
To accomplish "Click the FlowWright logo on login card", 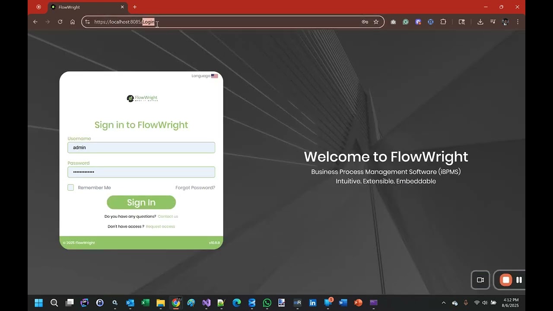I will [142, 98].
